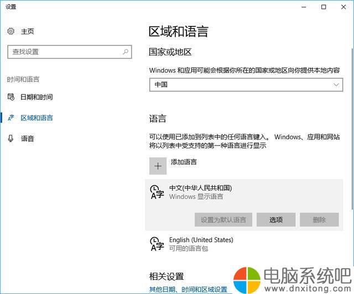Click the language icon beside English (United States)
354x294 pixels.
point(157,244)
